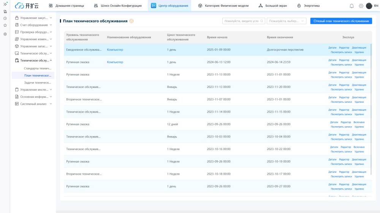Viewport: 380px width, 213px height.
Task: Click Включено on the 2023-10-16 plan row
Action: (359, 147)
